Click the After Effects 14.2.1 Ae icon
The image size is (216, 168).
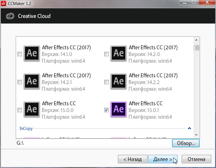tap(32, 81)
